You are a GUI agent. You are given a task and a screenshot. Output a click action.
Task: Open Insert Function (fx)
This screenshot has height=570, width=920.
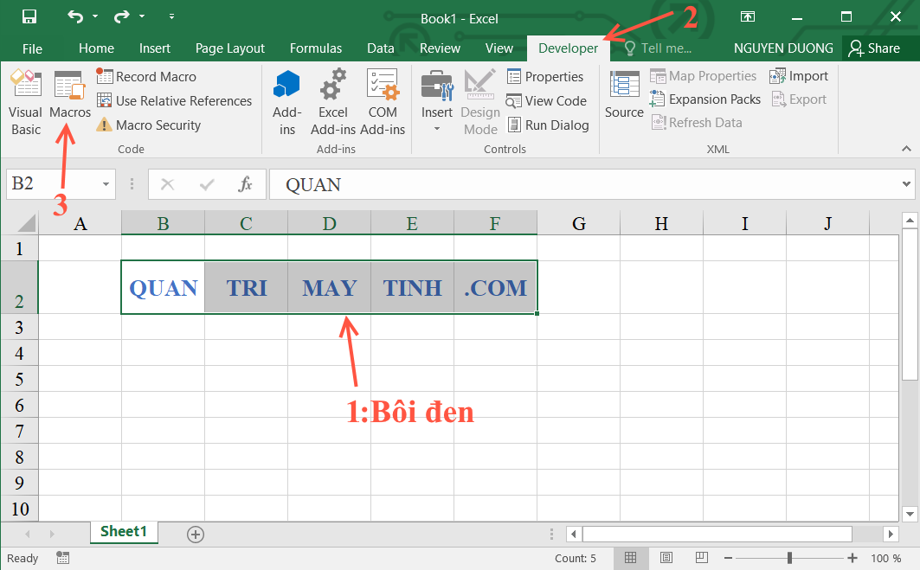pos(245,185)
